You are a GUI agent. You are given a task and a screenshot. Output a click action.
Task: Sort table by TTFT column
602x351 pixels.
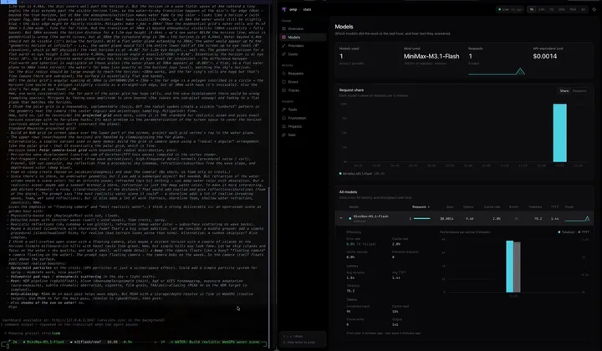point(555,207)
